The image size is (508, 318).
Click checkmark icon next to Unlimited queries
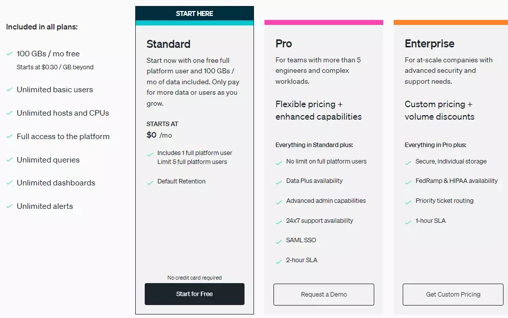9,160
